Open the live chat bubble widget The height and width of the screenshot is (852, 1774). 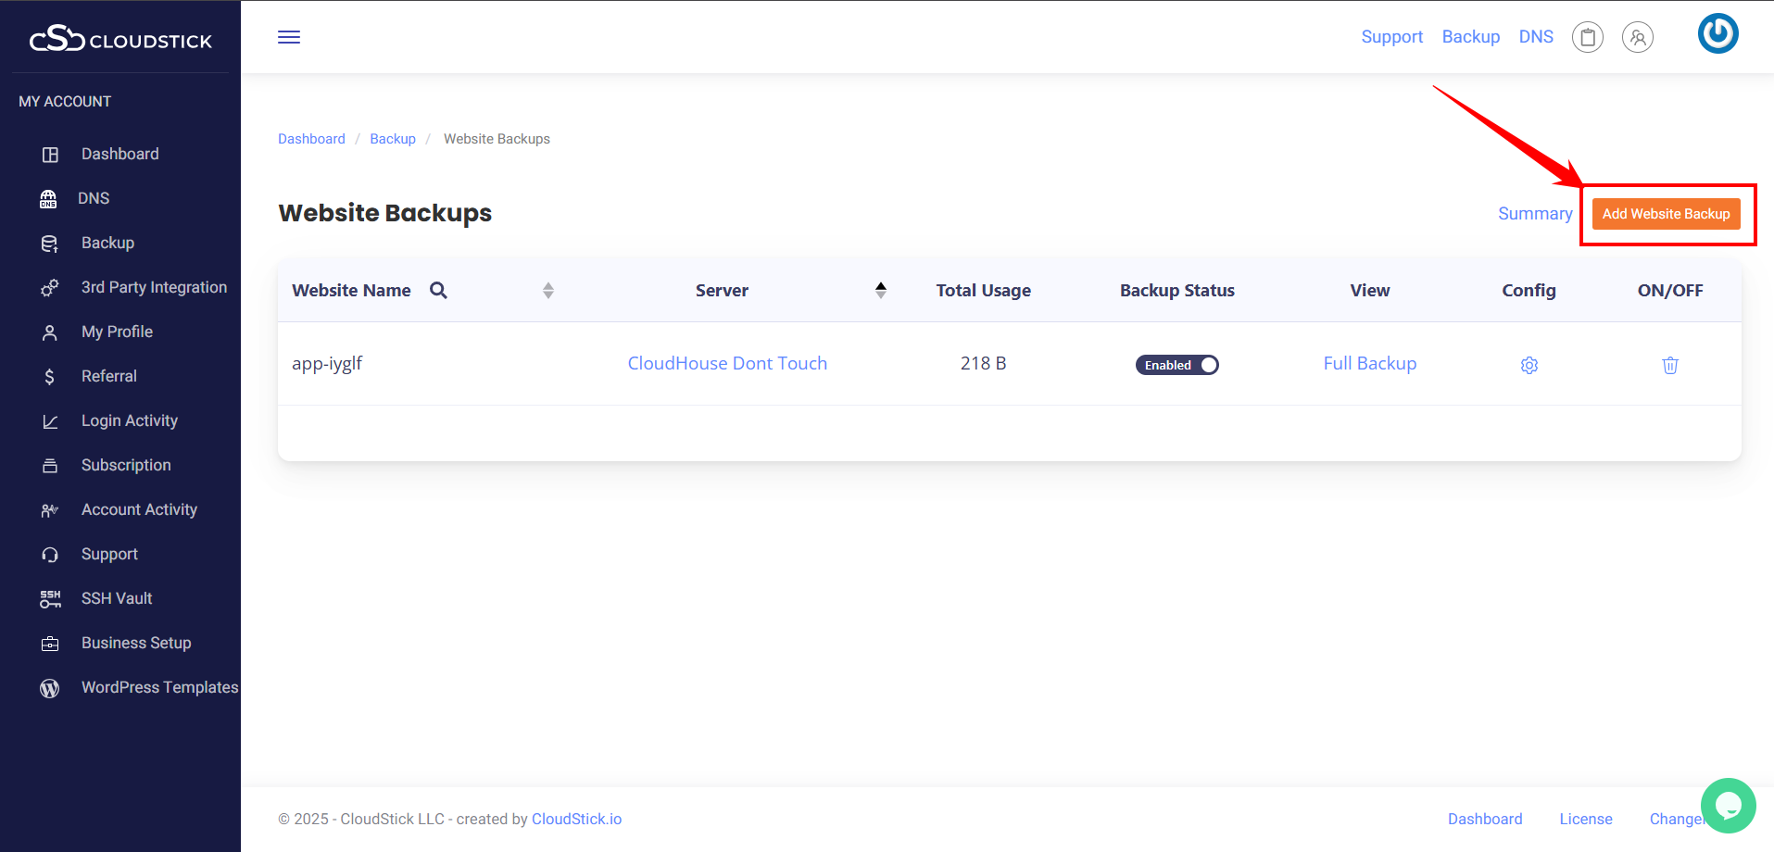coord(1728,805)
